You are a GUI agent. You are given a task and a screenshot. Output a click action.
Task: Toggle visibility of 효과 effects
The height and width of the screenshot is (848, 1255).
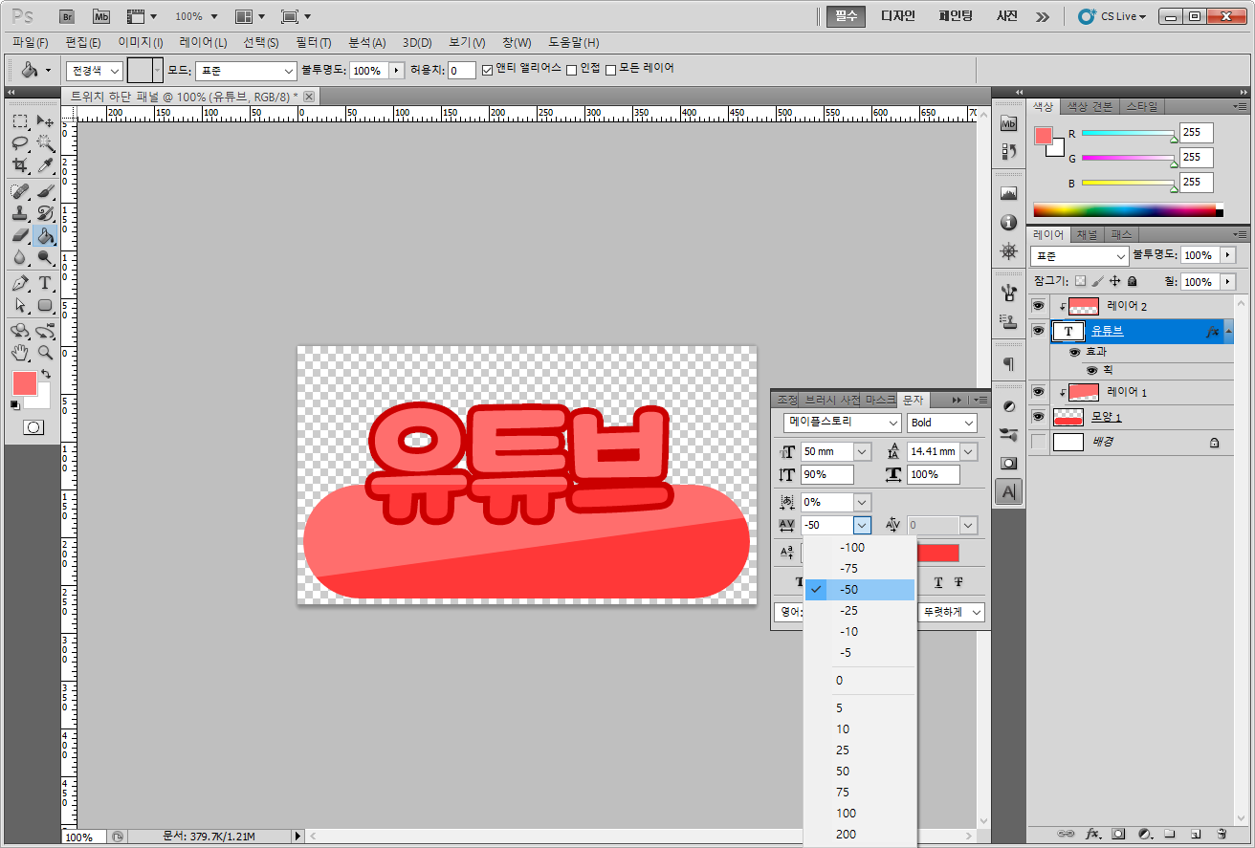1074,352
